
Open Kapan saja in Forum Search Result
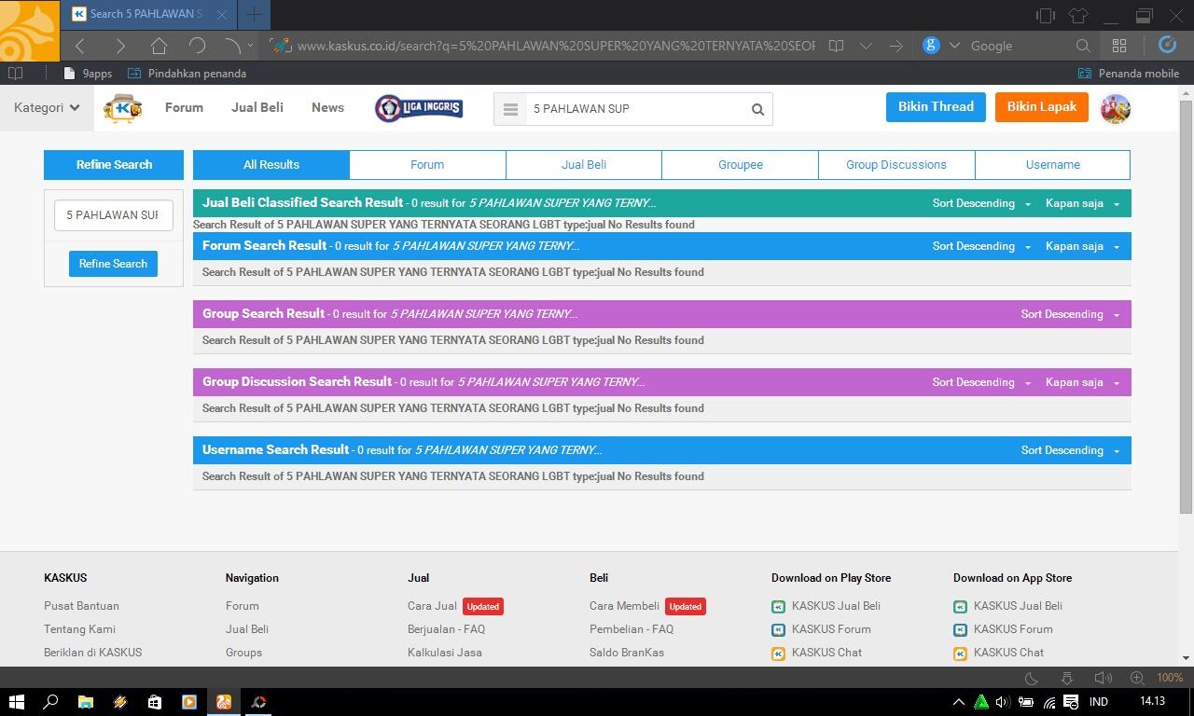click(x=1082, y=246)
